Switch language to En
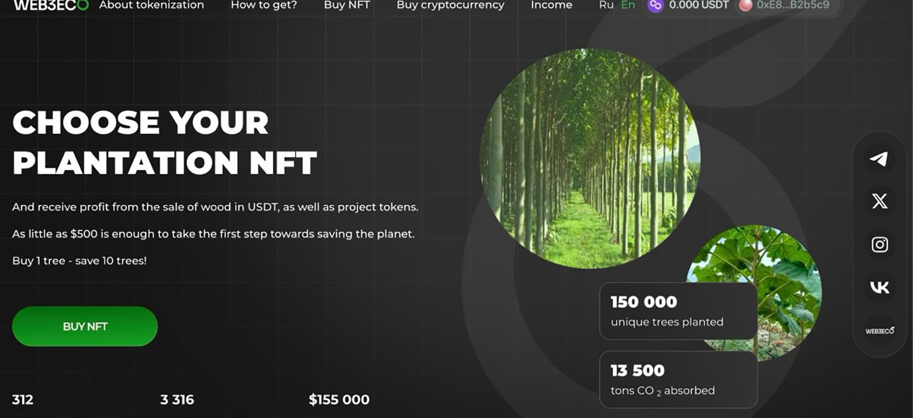913x418 pixels. coord(628,5)
